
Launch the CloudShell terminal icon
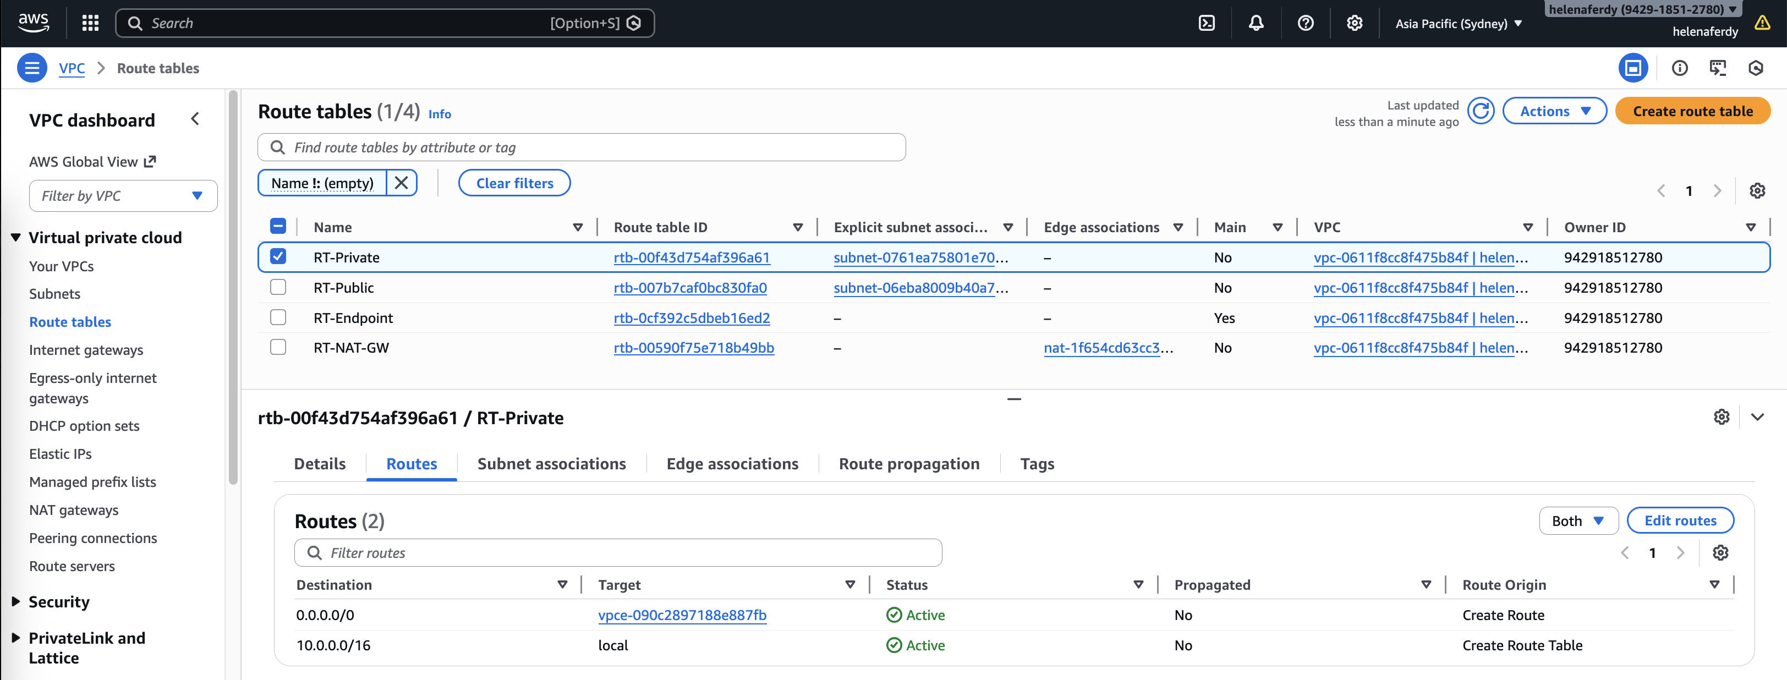pyautogui.click(x=1207, y=23)
